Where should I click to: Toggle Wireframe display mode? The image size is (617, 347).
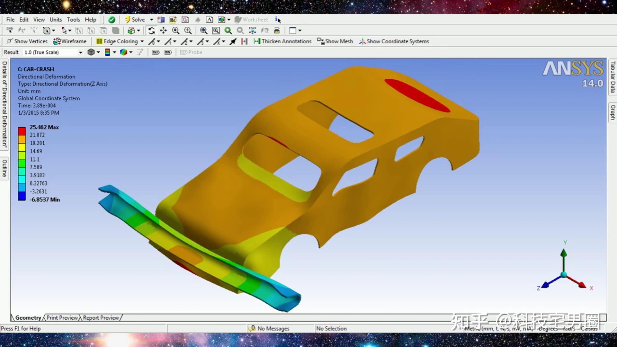point(70,41)
